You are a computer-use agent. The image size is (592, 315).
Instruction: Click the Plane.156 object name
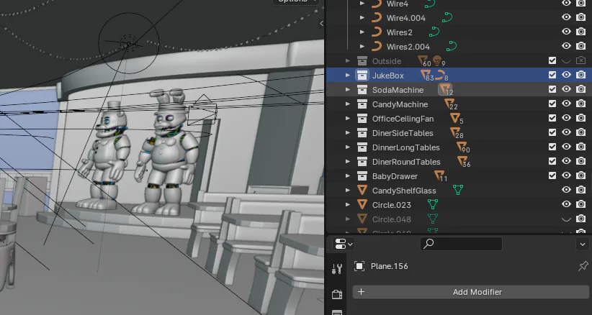click(x=389, y=266)
